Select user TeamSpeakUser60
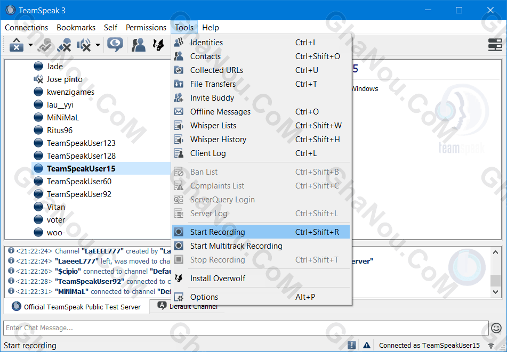Screen dimensions: 507x352 tap(79, 182)
